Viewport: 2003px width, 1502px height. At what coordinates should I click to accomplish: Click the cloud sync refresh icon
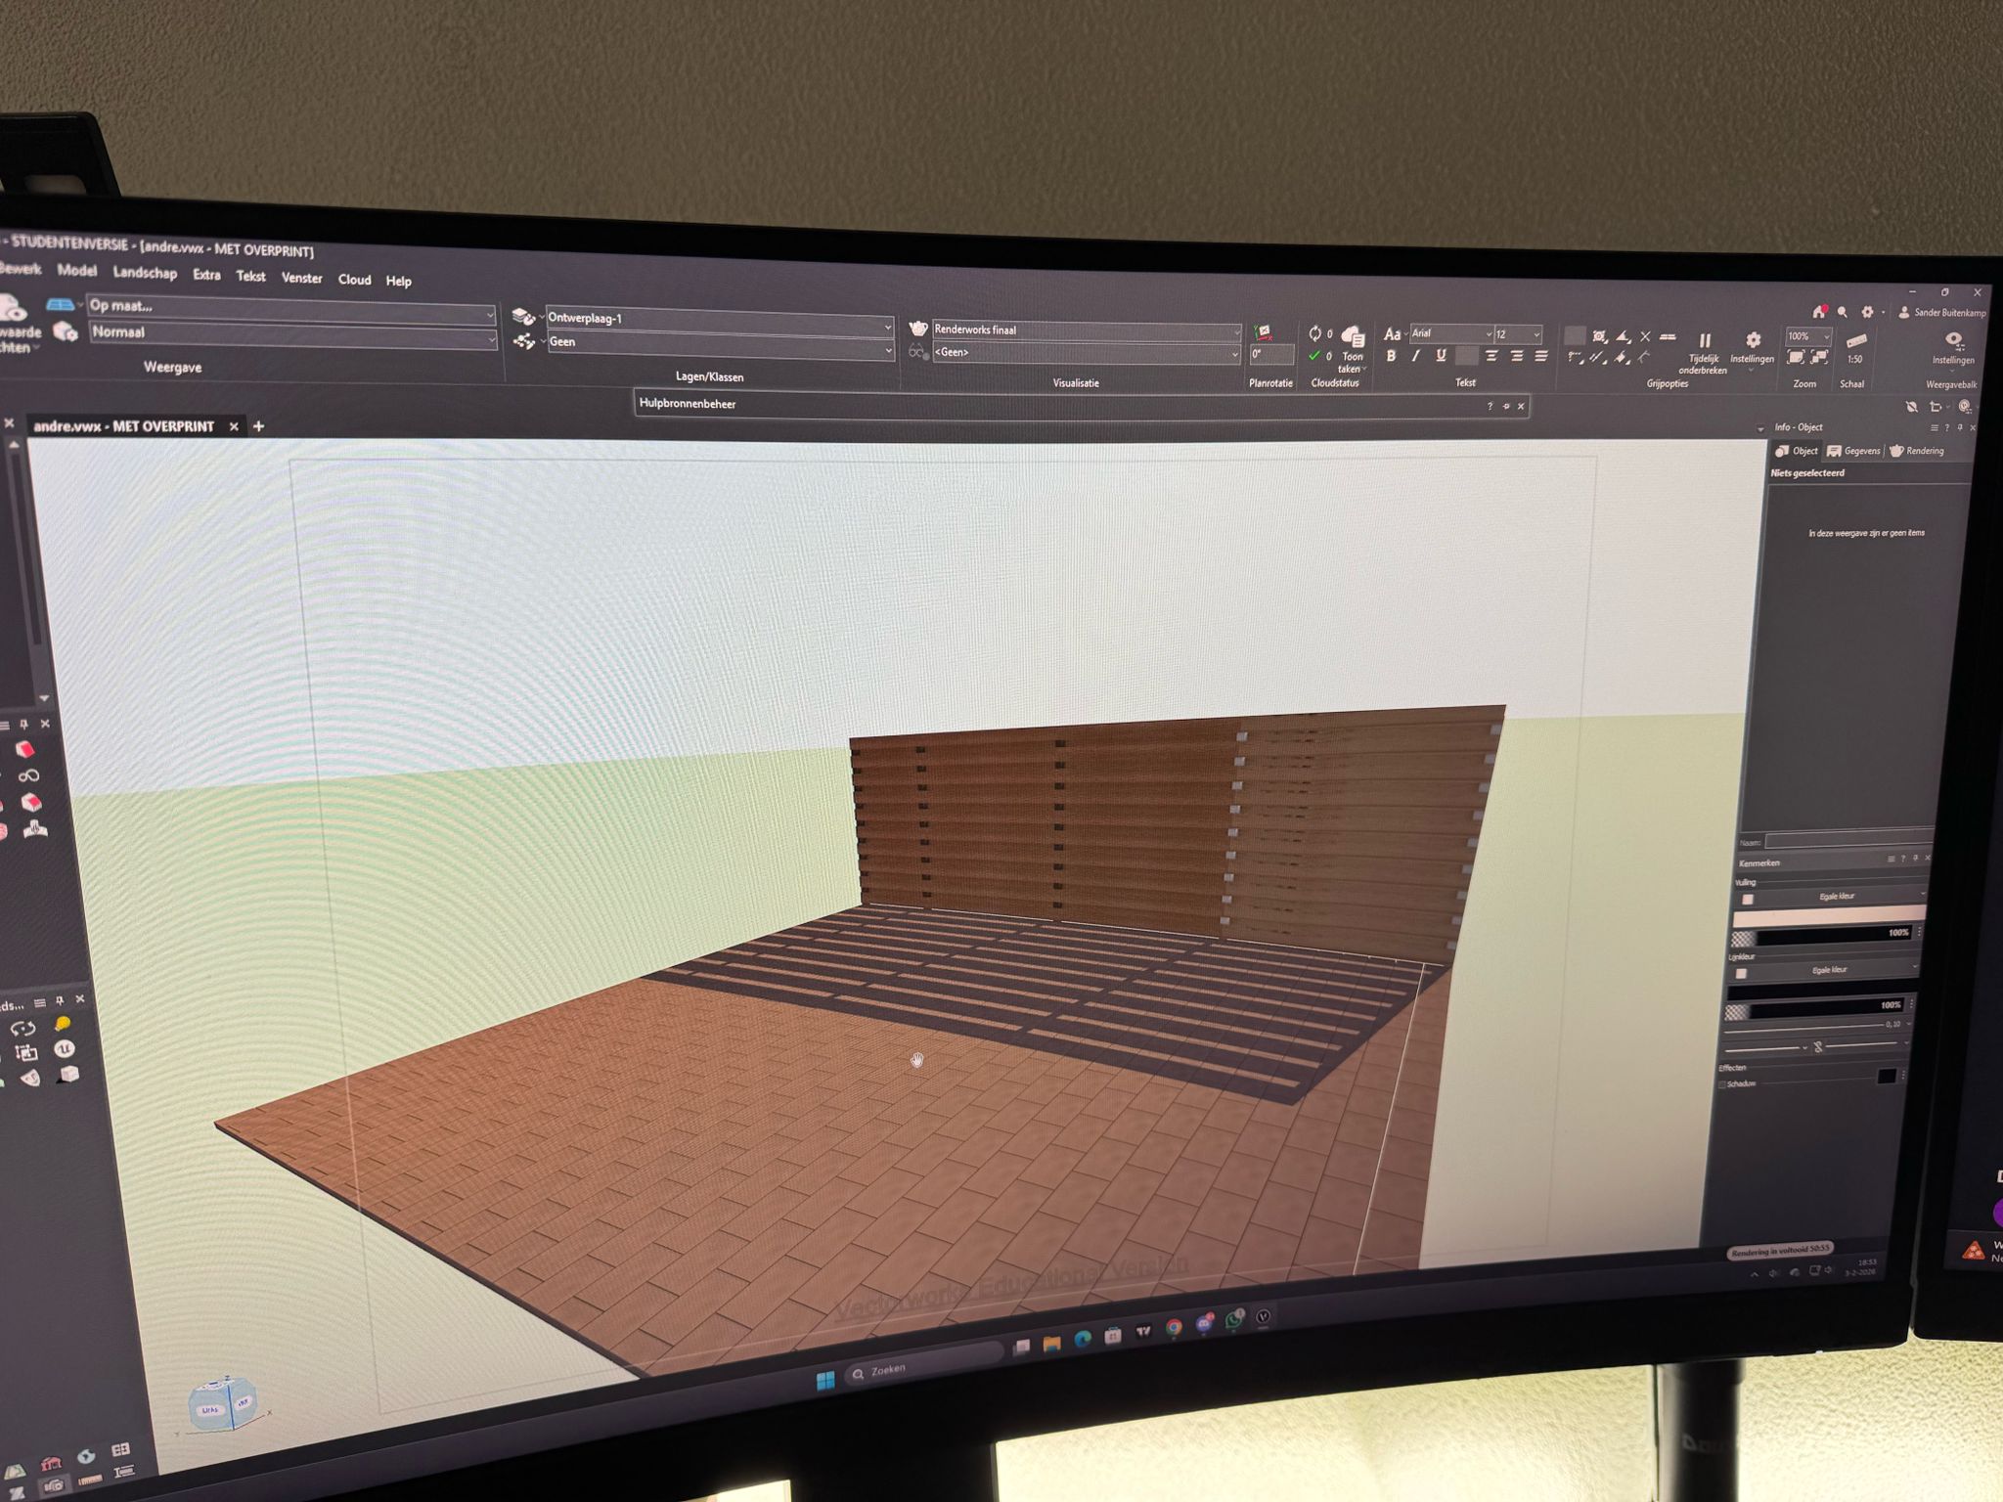coord(1315,333)
